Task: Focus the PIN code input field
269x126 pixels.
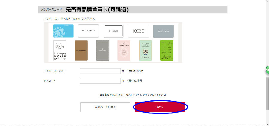Action: pyautogui.click(x=100, y=81)
